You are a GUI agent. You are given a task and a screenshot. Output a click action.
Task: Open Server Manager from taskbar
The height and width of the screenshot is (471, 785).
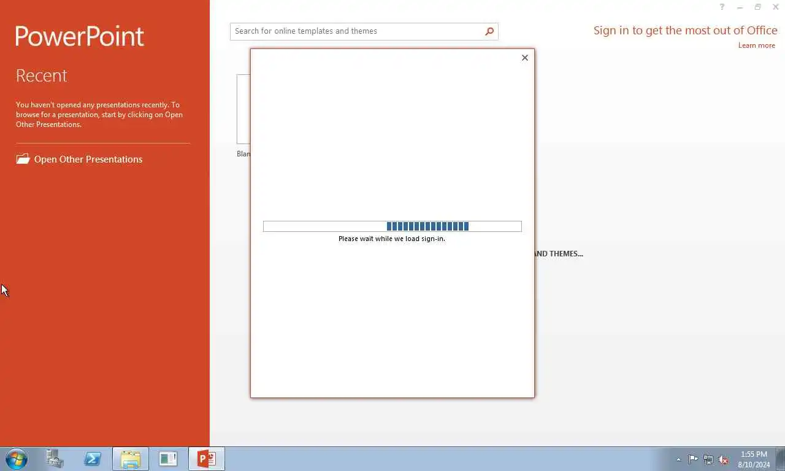pyautogui.click(x=55, y=459)
